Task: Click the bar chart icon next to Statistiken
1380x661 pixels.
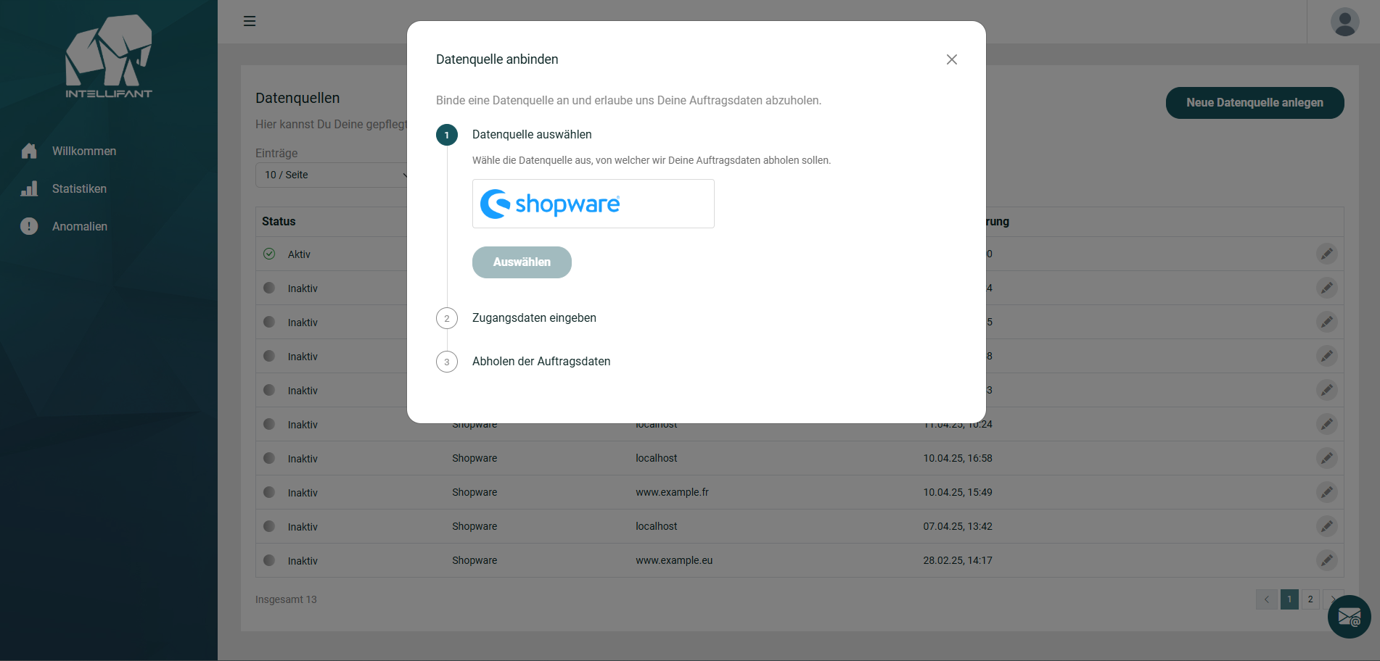Action: pos(29,188)
